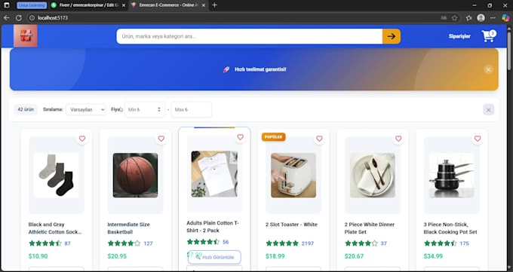Click the Intermediate Size Basketball title
This screenshot has width=513, height=272.
point(128,228)
